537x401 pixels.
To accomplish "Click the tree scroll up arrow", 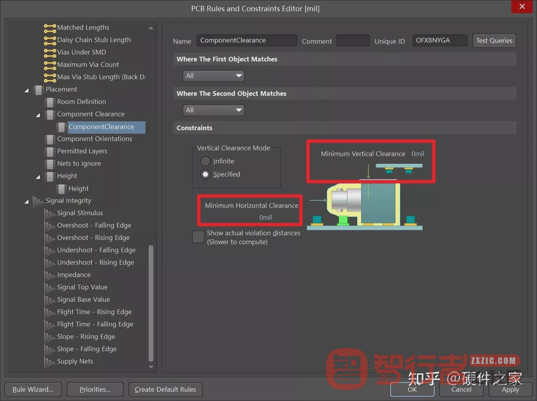I will click(151, 28).
